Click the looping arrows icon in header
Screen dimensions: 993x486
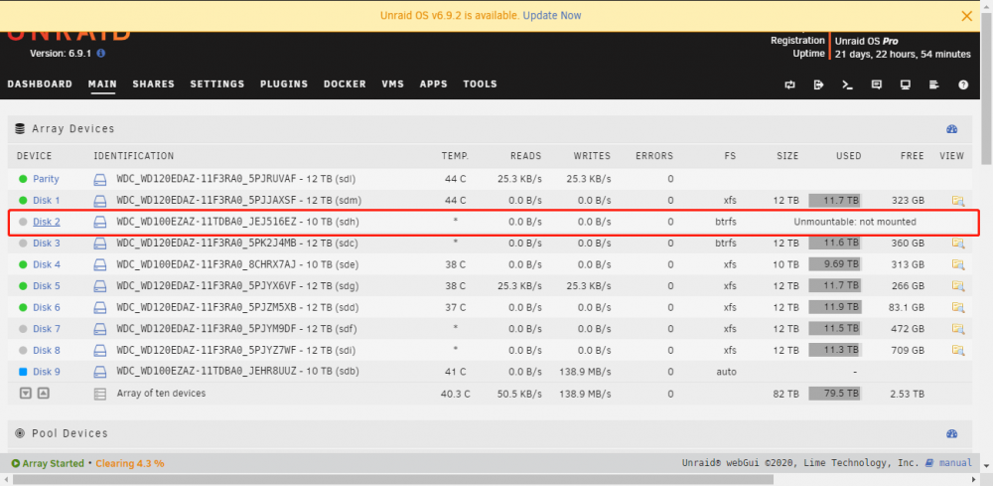[789, 84]
